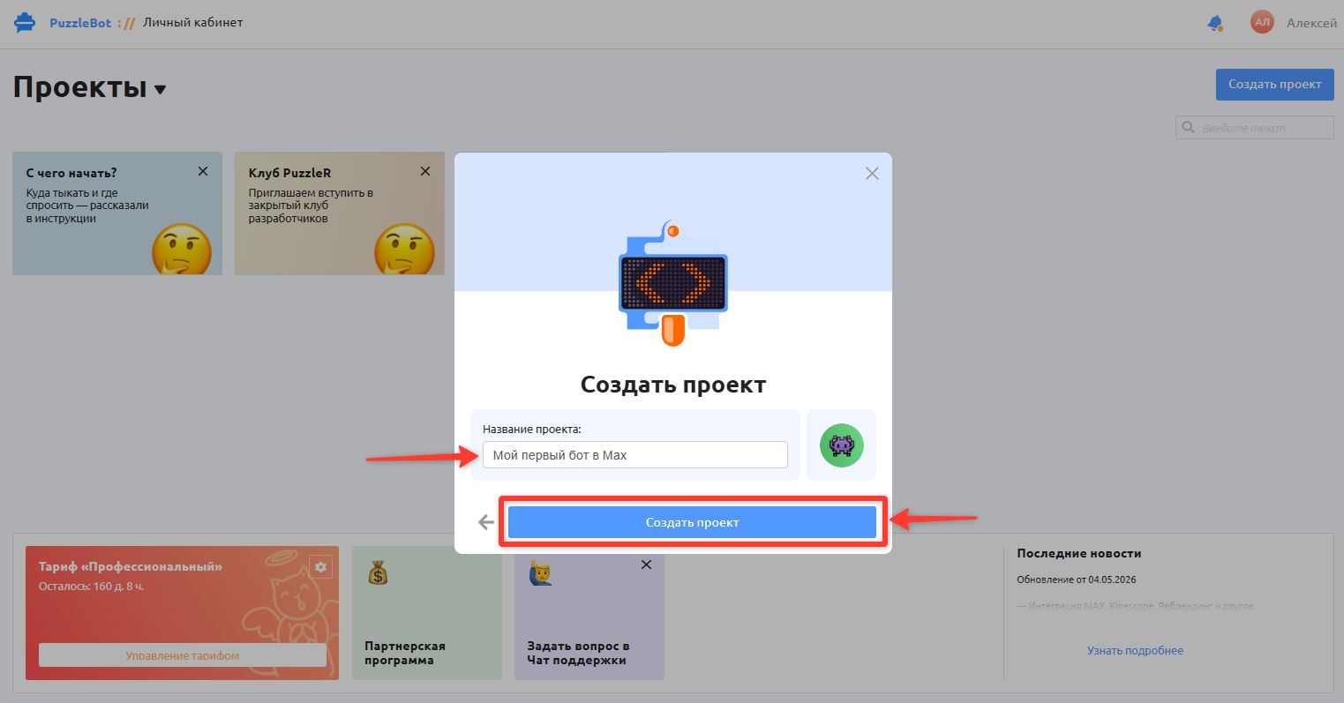
Task: Click the PuzzleBot logo icon
Action: (25, 23)
